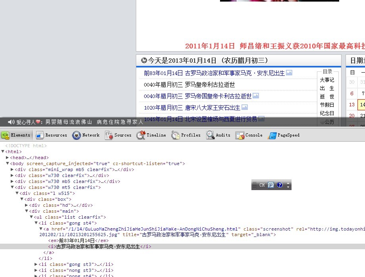Click the Network panel icon
Screen dimensions: 365x277
(76, 135)
